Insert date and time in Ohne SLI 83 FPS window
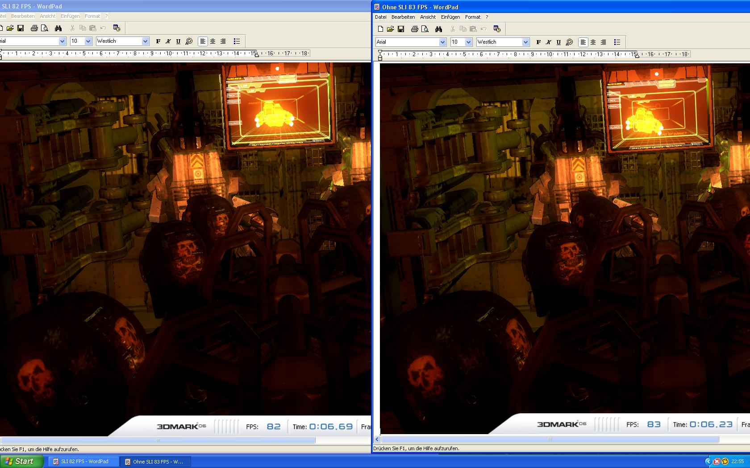This screenshot has height=468, width=750. tap(497, 29)
